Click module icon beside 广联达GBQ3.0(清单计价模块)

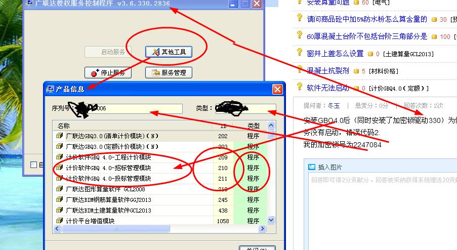tap(59, 136)
